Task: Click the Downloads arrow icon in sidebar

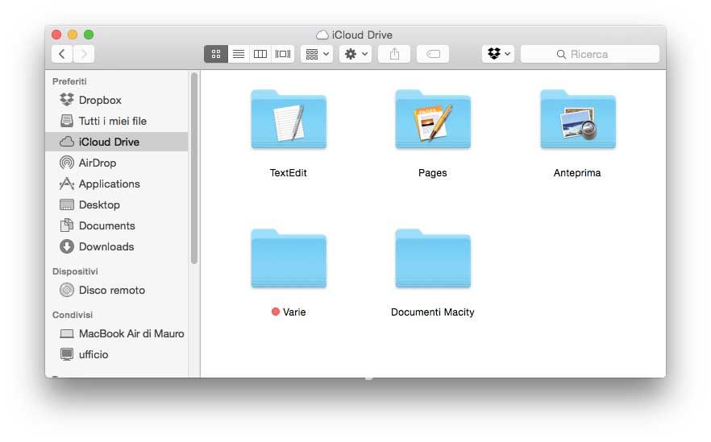Action: [67, 246]
